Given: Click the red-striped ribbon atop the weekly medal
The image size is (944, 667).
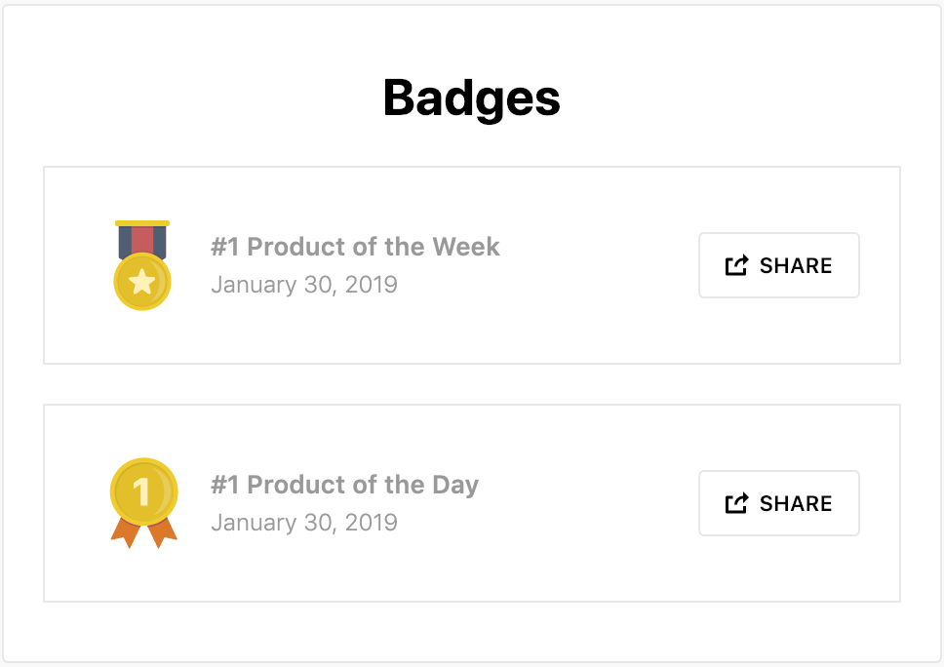Looking at the screenshot, I should click(x=142, y=241).
